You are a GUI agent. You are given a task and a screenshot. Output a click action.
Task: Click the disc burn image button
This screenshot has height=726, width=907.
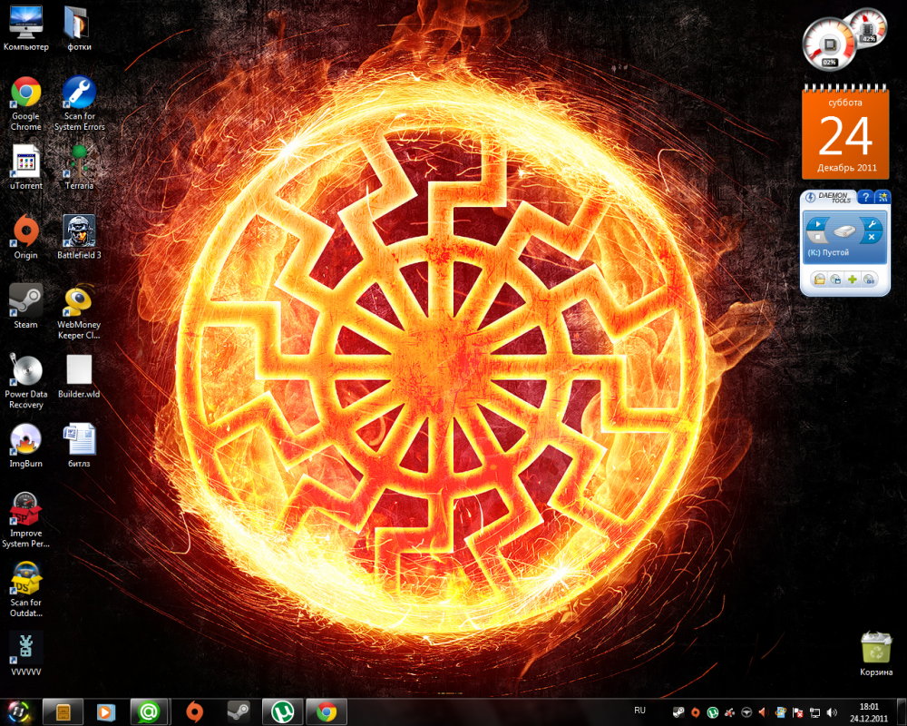tap(869, 280)
